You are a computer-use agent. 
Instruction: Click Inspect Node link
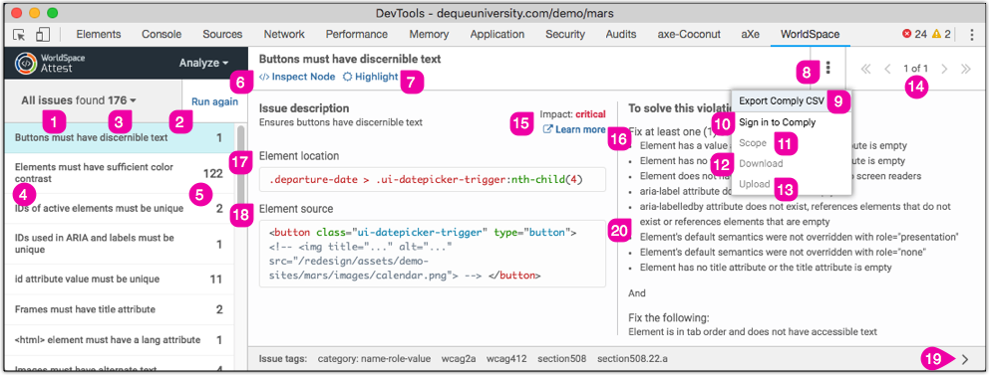pyautogui.click(x=297, y=77)
